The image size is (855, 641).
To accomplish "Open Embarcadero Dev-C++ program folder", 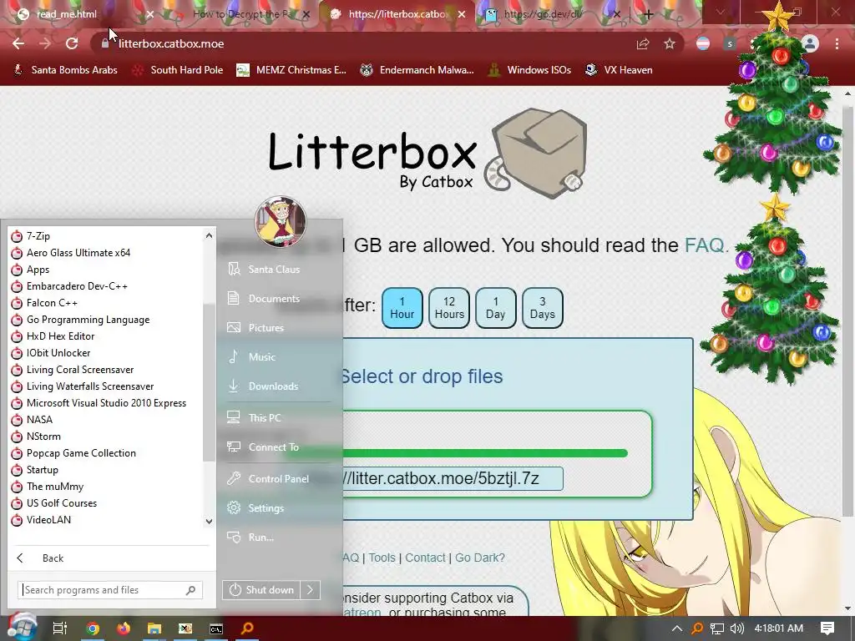I will pos(106,286).
